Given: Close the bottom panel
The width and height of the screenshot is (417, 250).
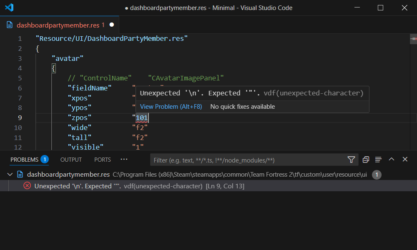Looking at the screenshot, I should [405, 159].
